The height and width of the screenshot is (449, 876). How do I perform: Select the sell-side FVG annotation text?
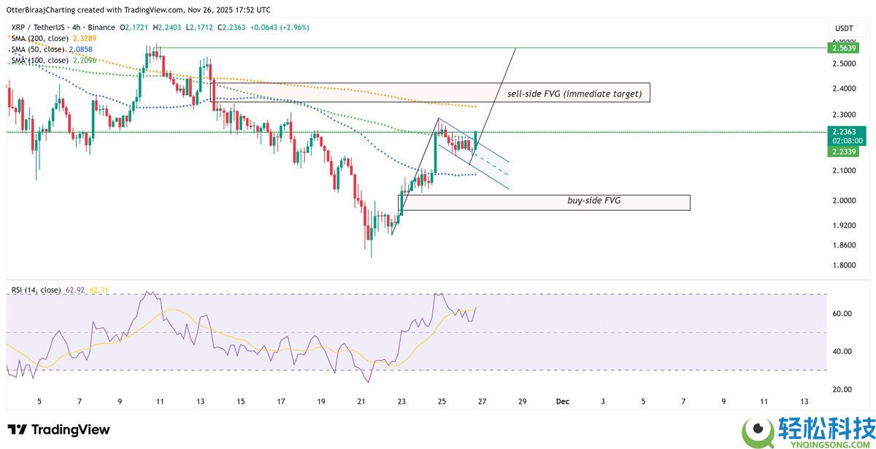coord(574,94)
